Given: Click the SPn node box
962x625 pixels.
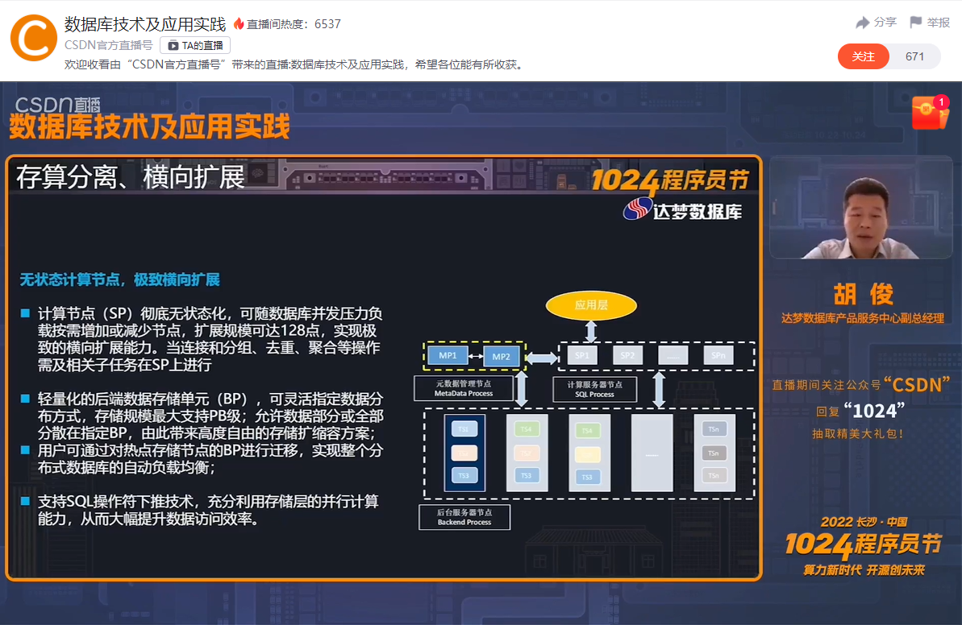Looking at the screenshot, I should click(x=718, y=355).
